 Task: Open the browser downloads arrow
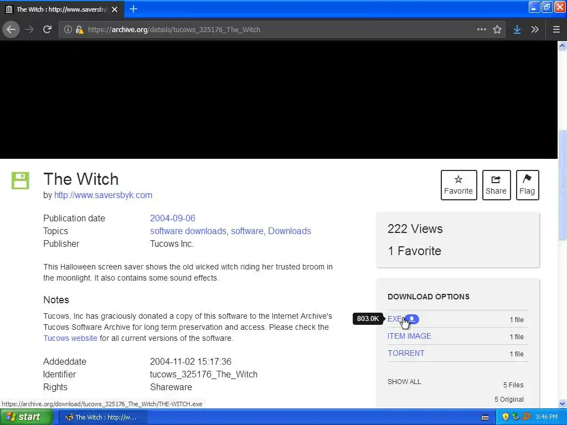pyautogui.click(x=517, y=30)
